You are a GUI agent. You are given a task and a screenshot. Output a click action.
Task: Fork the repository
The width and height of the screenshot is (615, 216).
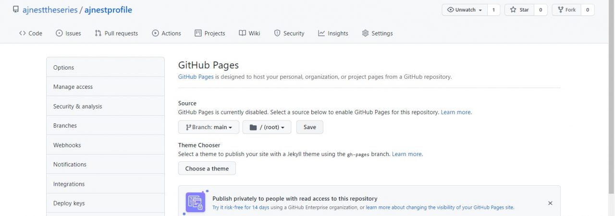tap(566, 10)
